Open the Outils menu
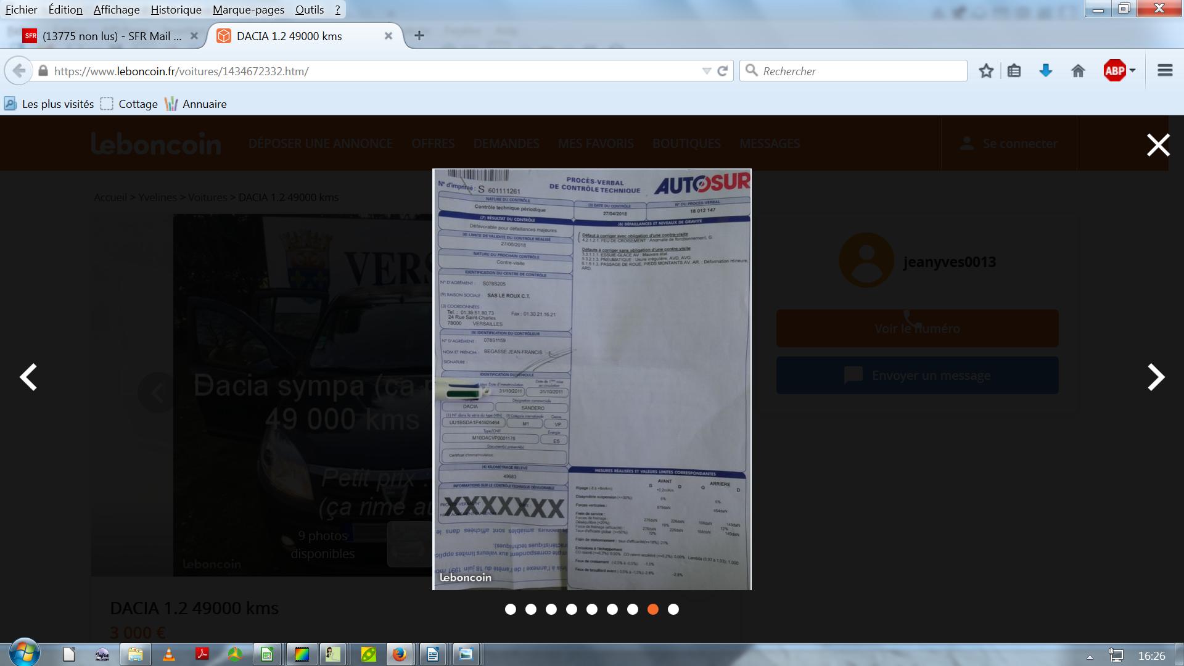This screenshot has height=666, width=1184. point(310,9)
